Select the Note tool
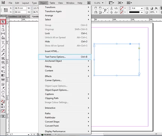The image size is (162, 136). (3, 85)
